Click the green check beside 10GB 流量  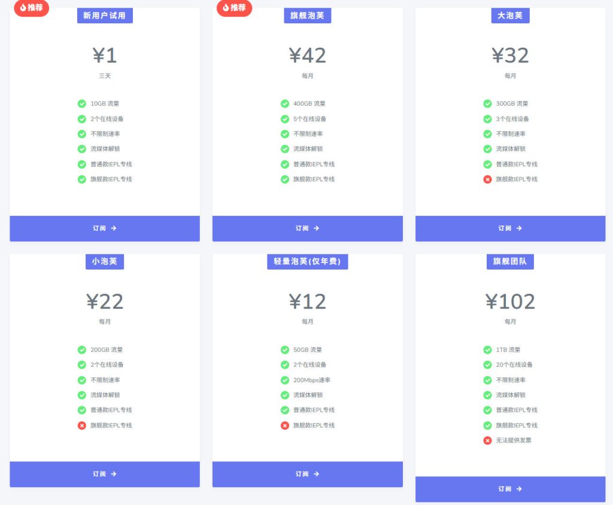click(x=81, y=103)
